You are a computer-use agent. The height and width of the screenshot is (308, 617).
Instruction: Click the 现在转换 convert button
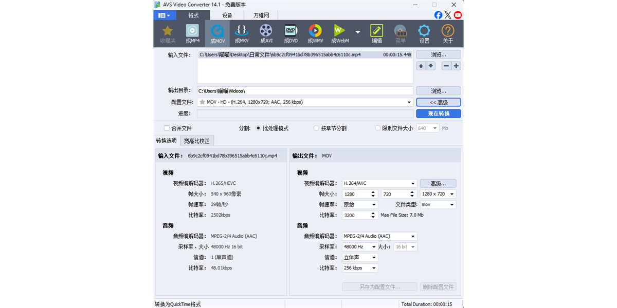click(438, 113)
